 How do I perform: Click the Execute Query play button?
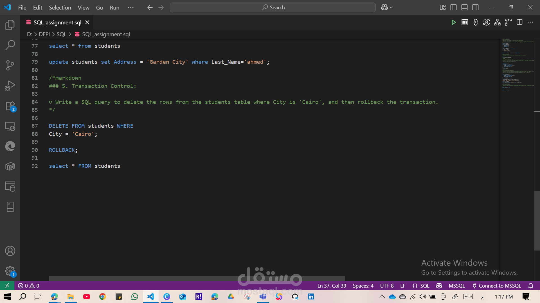(453, 22)
